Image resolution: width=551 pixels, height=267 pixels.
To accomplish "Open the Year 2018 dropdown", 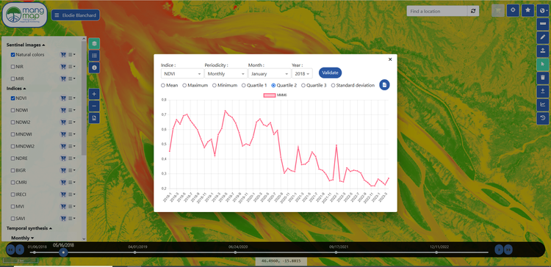I will (x=302, y=73).
